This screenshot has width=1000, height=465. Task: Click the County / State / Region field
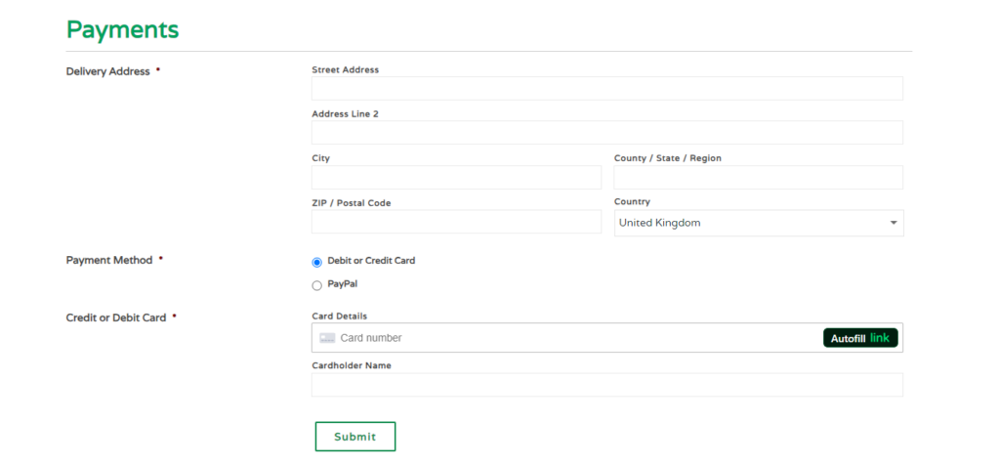click(758, 178)
